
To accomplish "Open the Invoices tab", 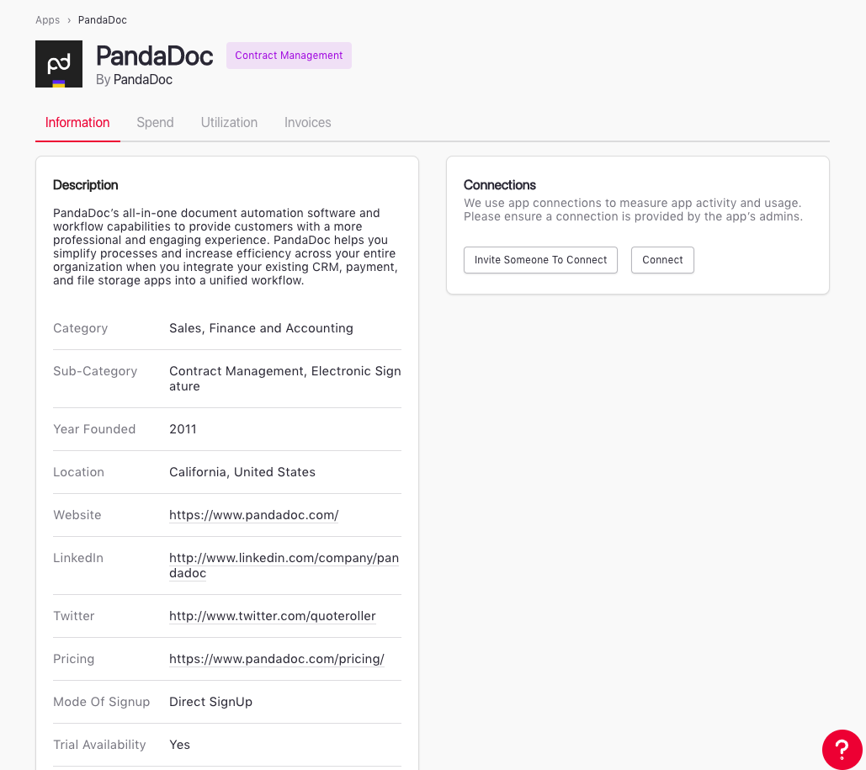I will click(x=308, y=123).
